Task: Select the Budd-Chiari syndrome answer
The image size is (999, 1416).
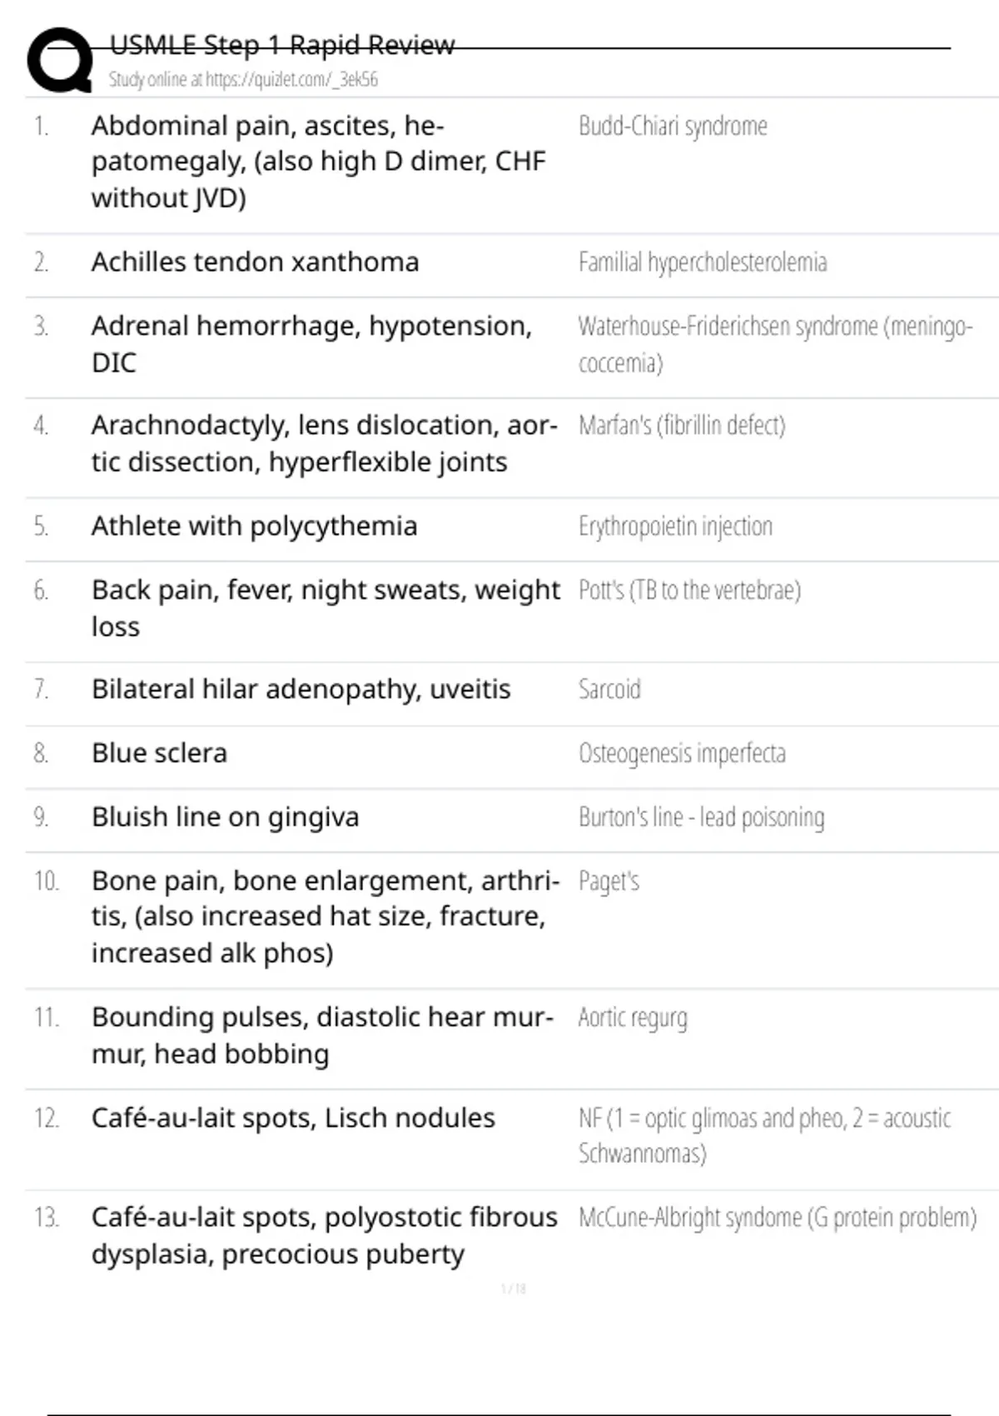Action: pyautogui.click(x=673, y=127)
